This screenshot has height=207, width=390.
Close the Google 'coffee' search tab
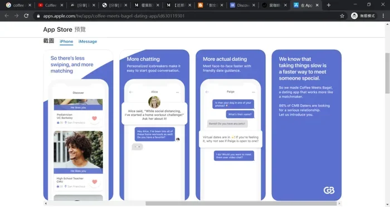pyautogui.click(x=30, y=5)
